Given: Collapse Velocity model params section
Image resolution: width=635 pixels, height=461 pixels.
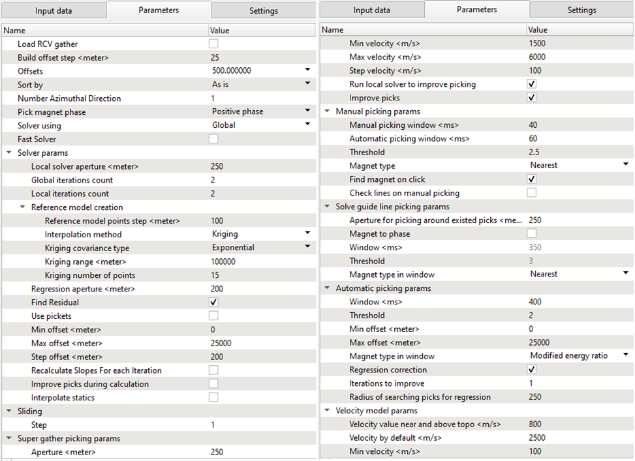Looking at the screenshot, I should click(x=328, y=411).
